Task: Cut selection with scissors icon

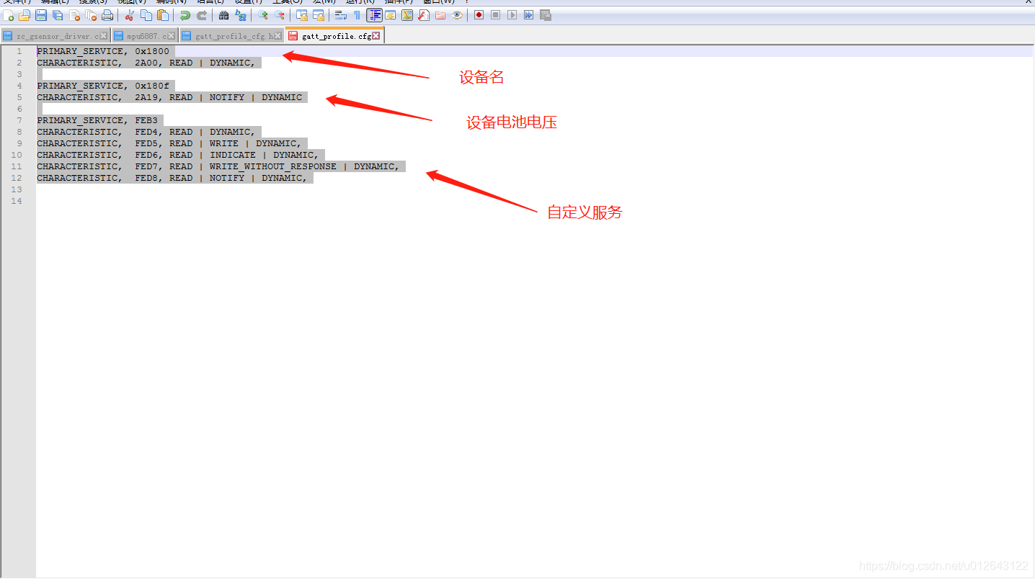Action: pyautogui.click(x=130, y=15)
